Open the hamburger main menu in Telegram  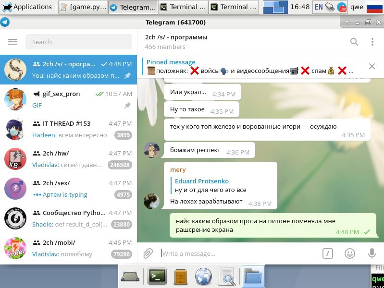pos(12,42)
